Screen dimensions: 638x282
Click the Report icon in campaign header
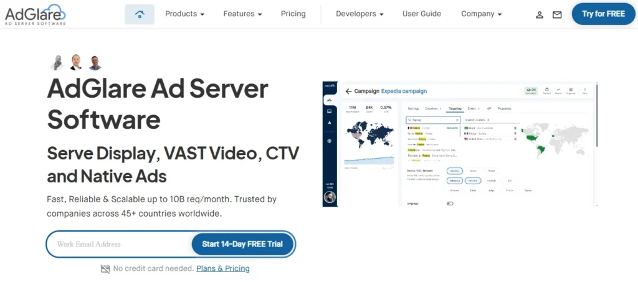click(559, 91)
